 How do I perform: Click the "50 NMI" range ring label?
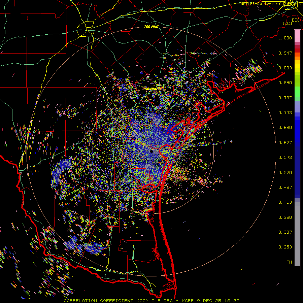pyautogui.click(x=151, y=89)
